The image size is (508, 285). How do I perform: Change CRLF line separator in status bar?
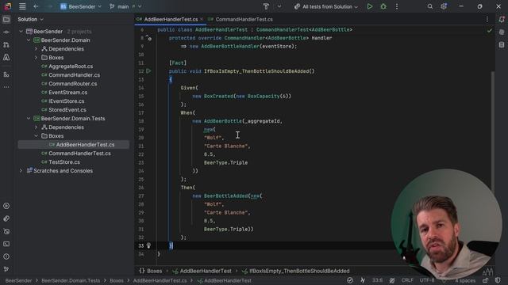point(407,280)
